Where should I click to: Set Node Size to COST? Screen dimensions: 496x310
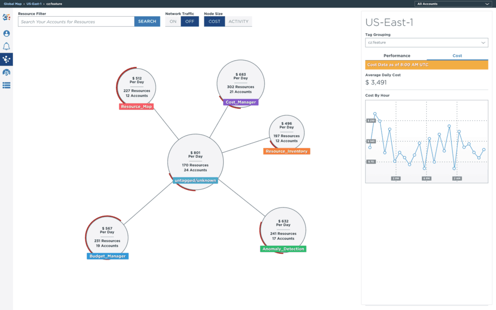[x=214, y=21]
